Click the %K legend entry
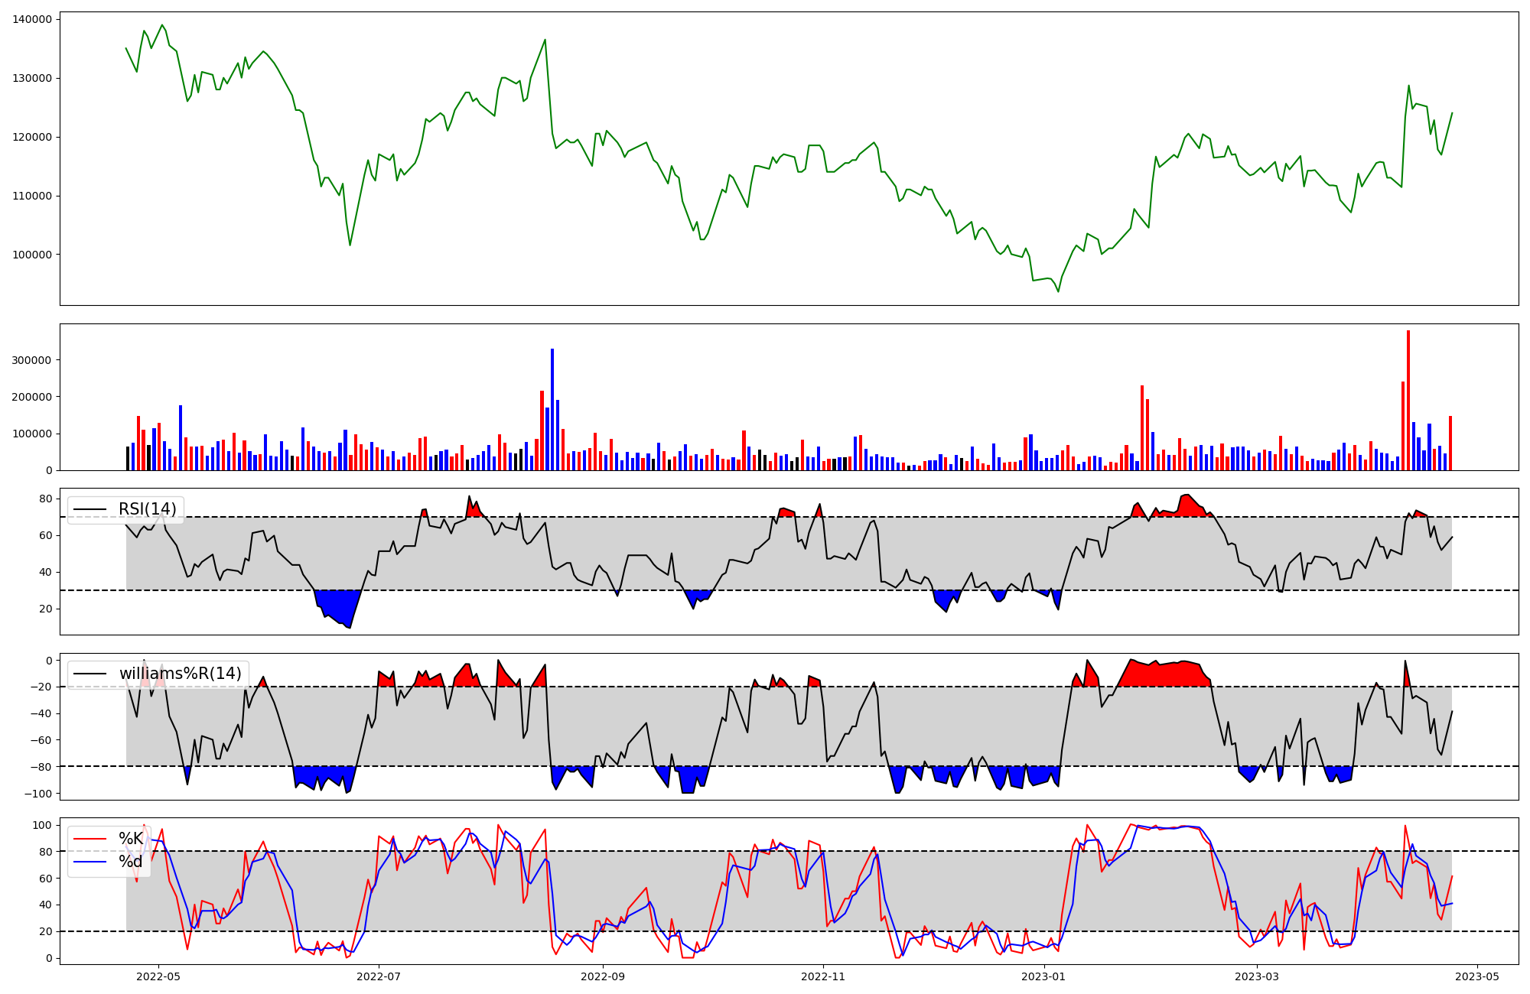This screenshot has width=1530, height=994. [131, 838]
